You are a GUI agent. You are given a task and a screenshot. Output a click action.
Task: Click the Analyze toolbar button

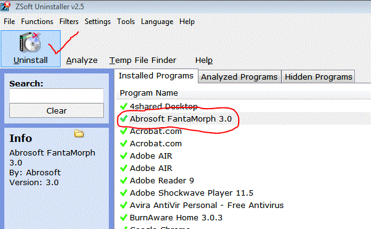pos(82,60)
